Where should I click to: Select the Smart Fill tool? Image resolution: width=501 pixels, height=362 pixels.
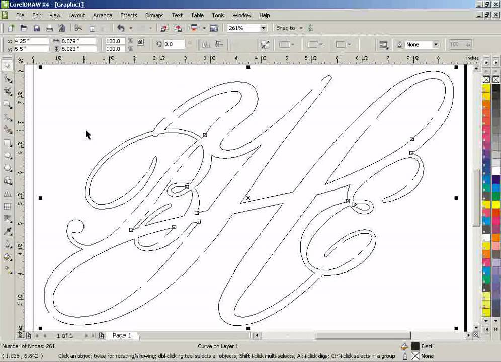pos(8,130)
